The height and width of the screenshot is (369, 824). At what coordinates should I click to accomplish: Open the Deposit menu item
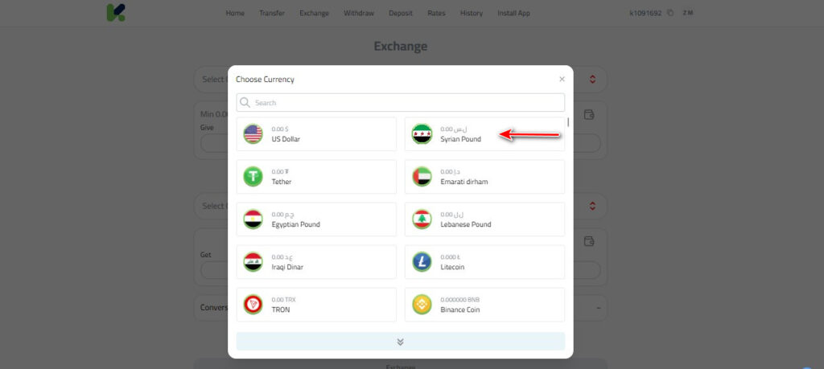click(x=401, y=13)
